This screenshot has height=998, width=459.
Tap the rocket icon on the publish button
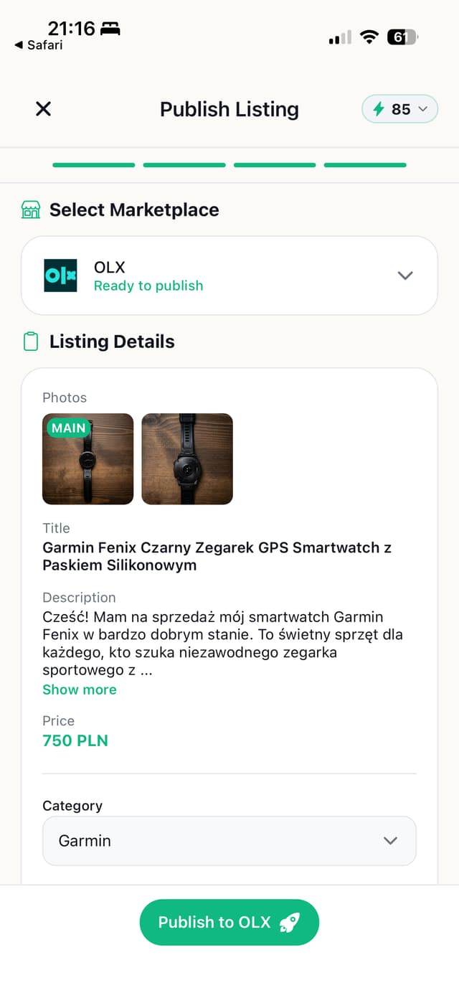tap(290, 922)
